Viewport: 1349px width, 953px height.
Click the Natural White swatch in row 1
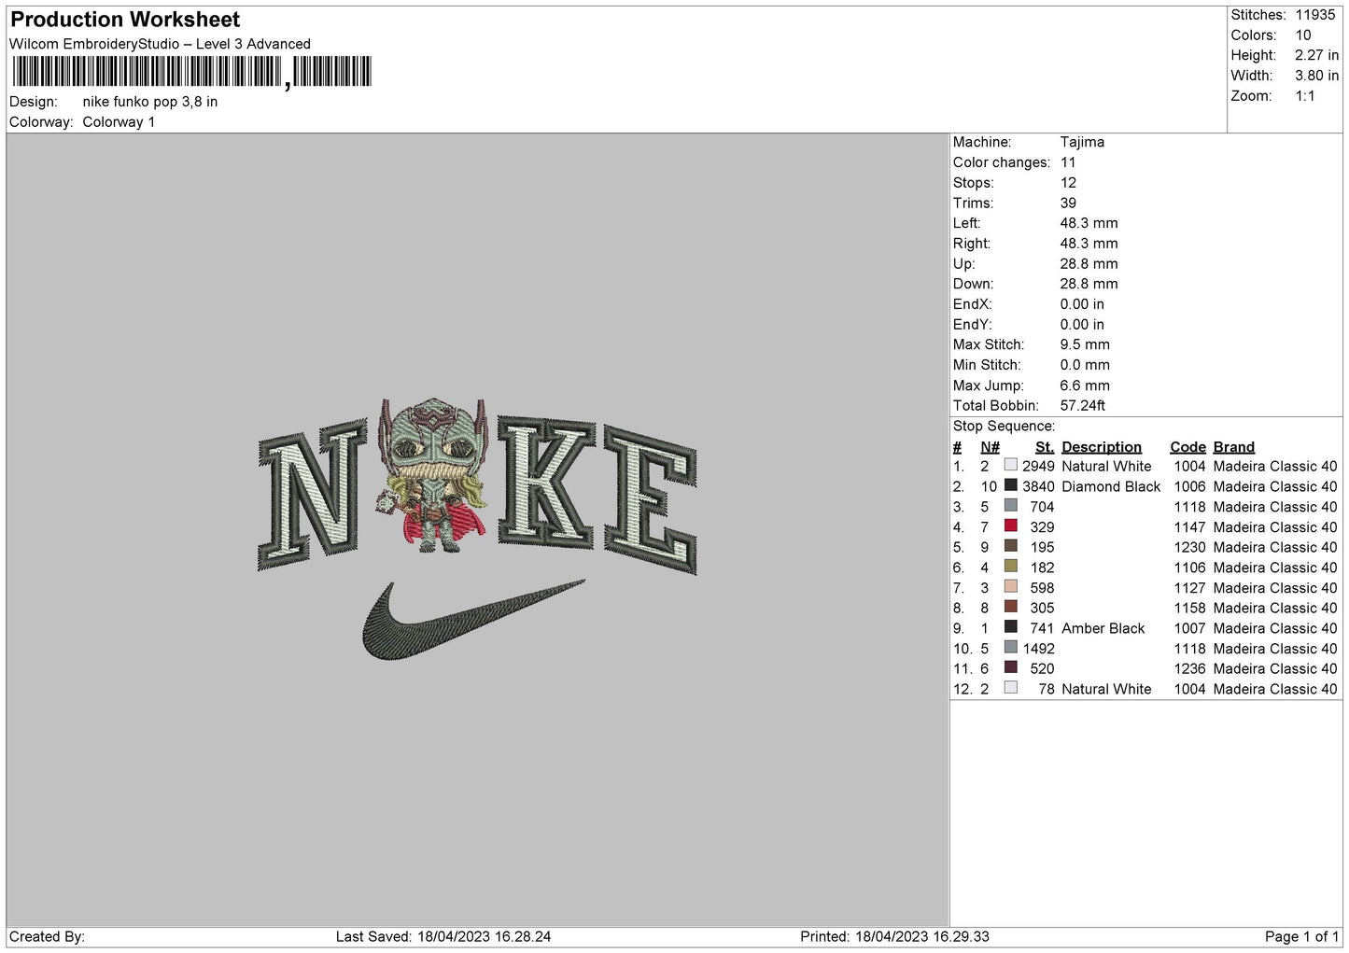(1010, 465)
